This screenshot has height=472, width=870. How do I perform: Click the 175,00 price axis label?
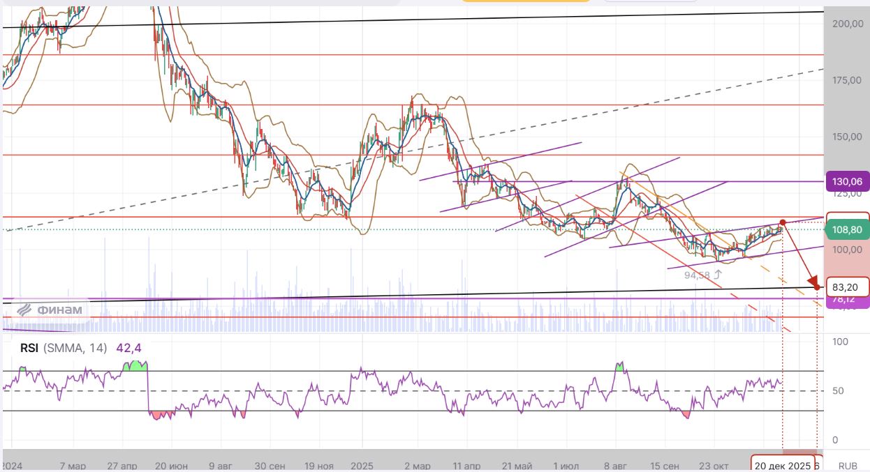point(846,80)
